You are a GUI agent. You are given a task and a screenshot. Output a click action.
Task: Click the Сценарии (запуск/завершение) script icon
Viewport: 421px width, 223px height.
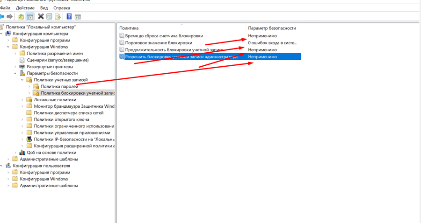click(x=22, y=60)
